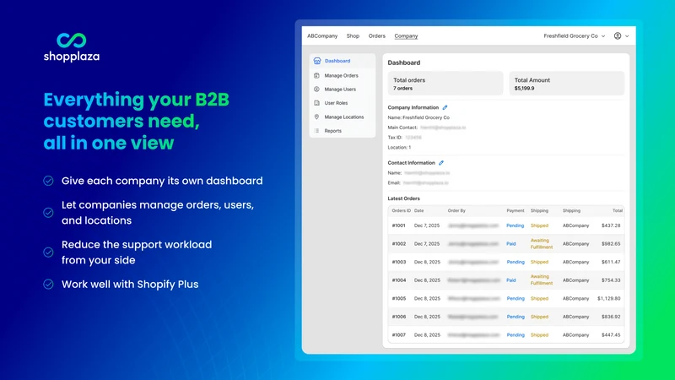Click Awaiting Fulfillment status for #1002
The image size is (675, 380).
coord(542,243)
